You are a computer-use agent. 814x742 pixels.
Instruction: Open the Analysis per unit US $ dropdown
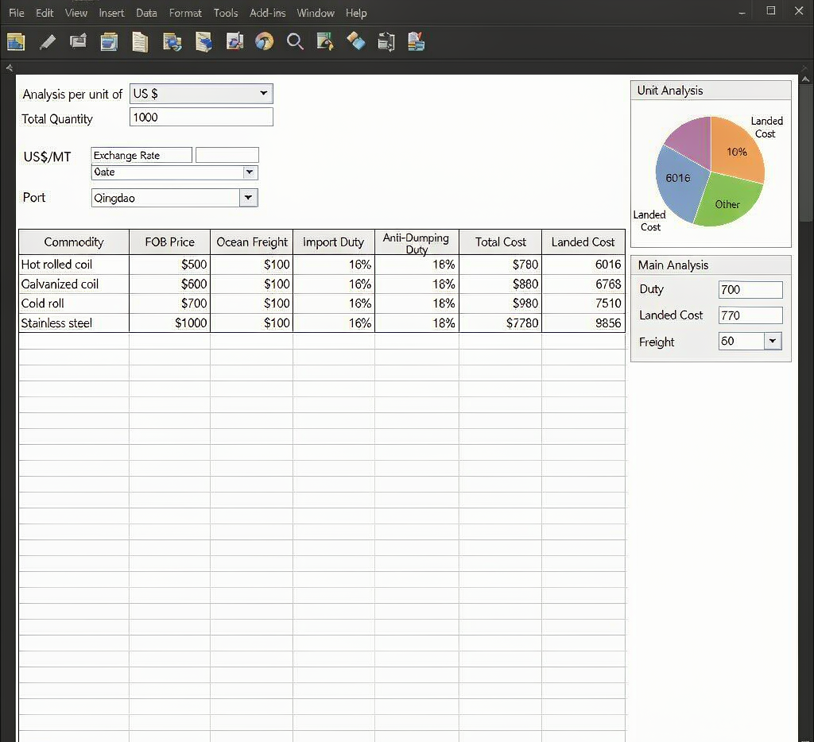coord(201,94)
